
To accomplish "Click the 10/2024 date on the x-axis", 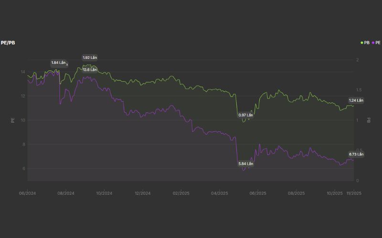I will [104, 193].
